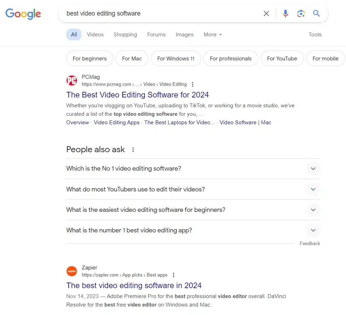Select the 'For beginners' filter chip
This screenshot has width=346, height=315.
tap(90, 58)
